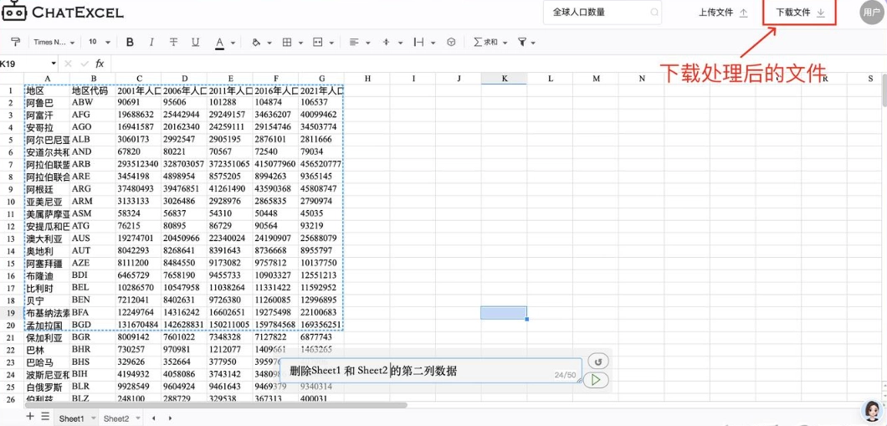
Task: Click the reset arrow icon beside prompt
Action: [597, 362]
